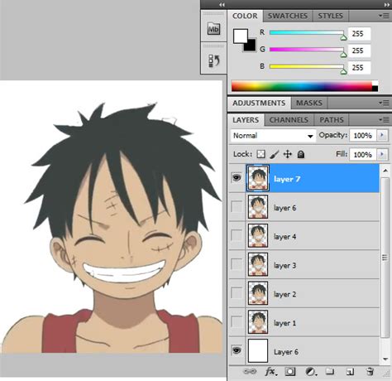Open the Opacity slider arrow
Image resolution: width=392 pixels, height=381 pixels.
click(382, 135)
